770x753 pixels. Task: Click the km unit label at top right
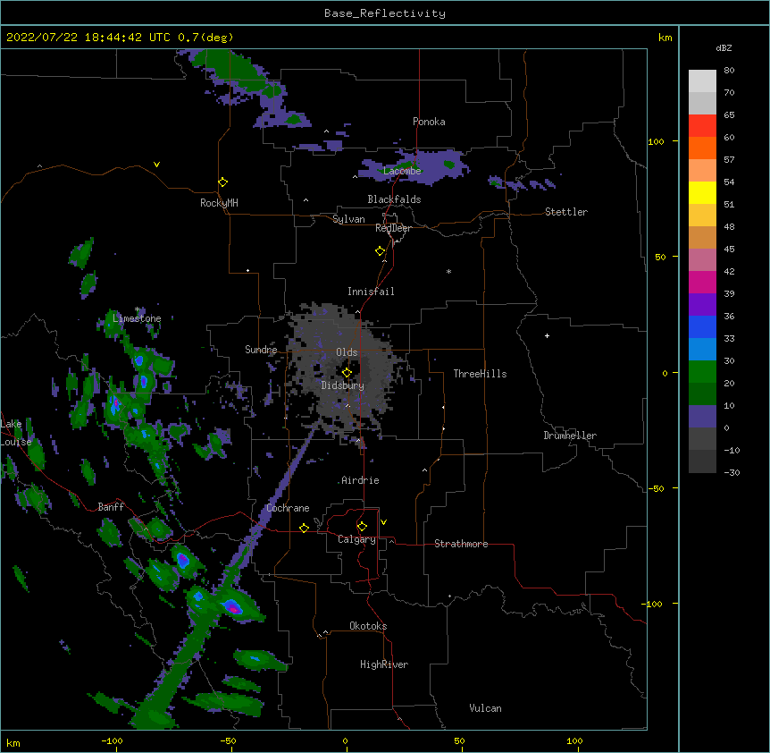coord(665,38)
